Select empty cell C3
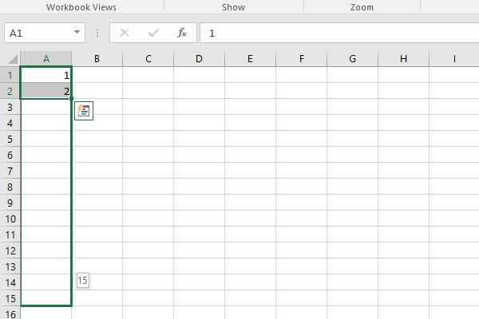Viewport: 479px width, 319px height. (x=148, y=107)
